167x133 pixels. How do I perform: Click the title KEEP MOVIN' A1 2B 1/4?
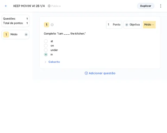click(29, 6)
